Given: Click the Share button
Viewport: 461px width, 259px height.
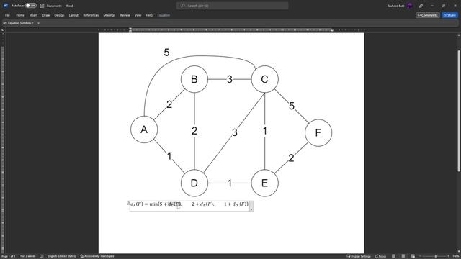Looking at the screenshot, I should [x=449, y=15].
